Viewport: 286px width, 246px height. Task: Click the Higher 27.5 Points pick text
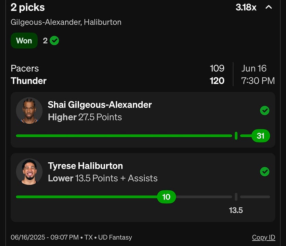coord(85,117)
